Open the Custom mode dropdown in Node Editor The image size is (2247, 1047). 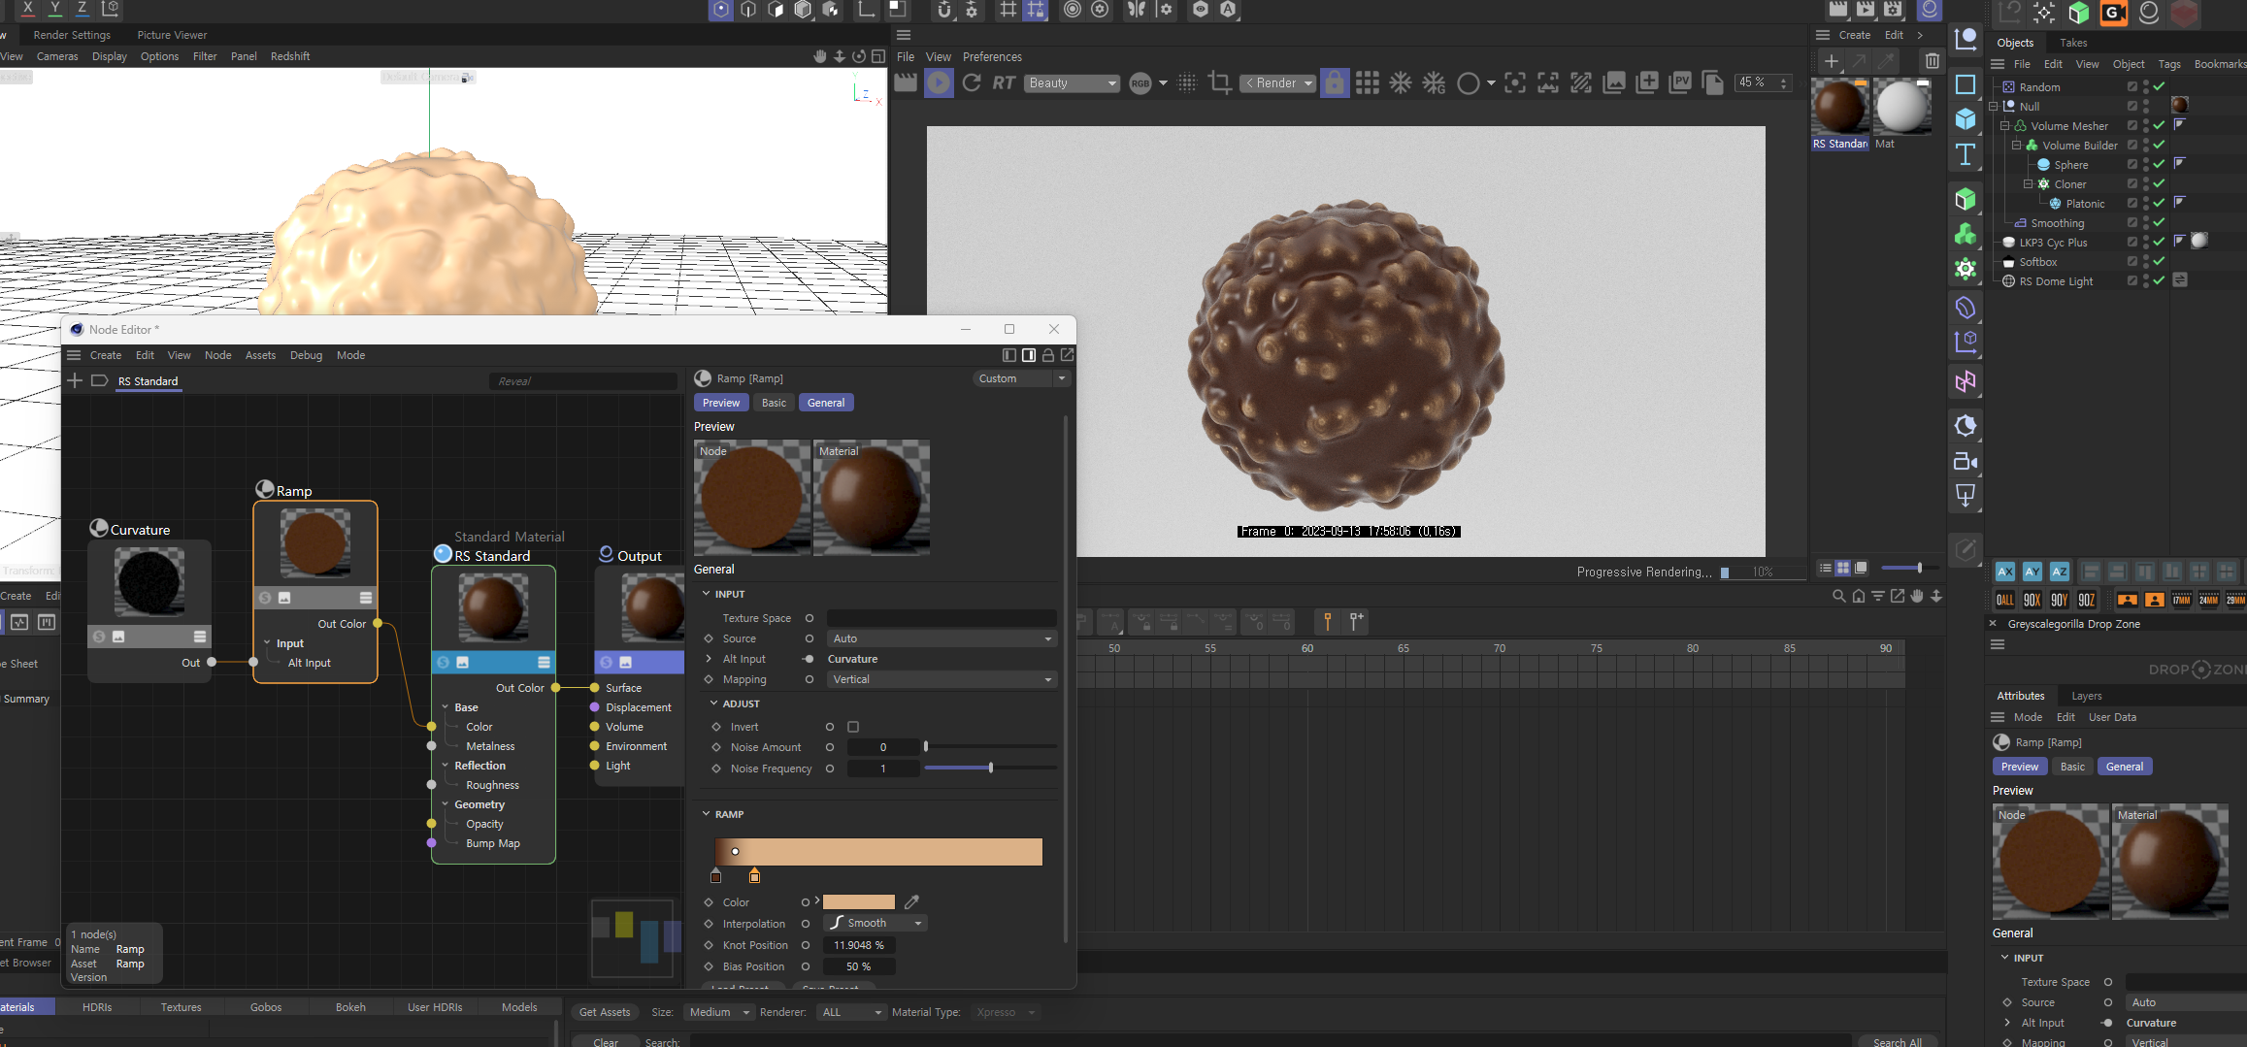[x=1020, y=378]
